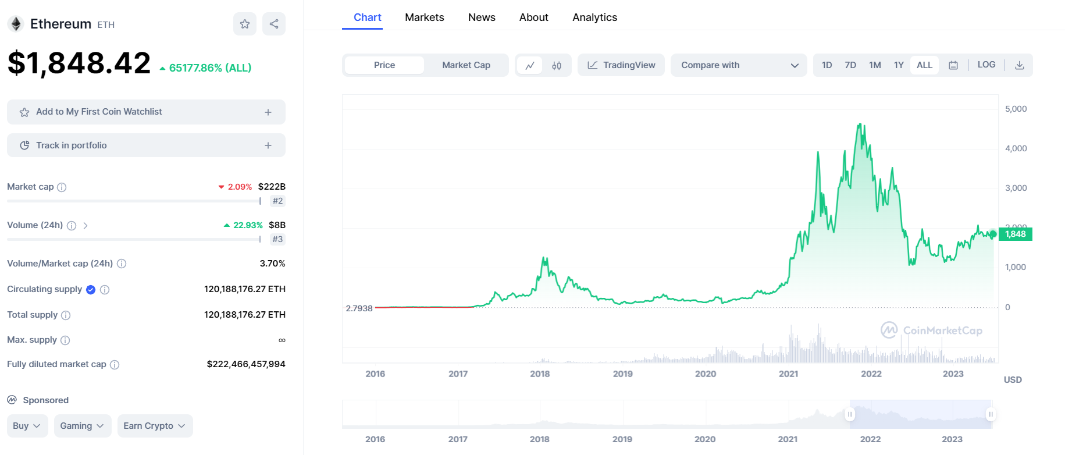Toggle LOG scale on chart
The height and width of the screenshot is (455, 1065).
(x=986, y=65)
